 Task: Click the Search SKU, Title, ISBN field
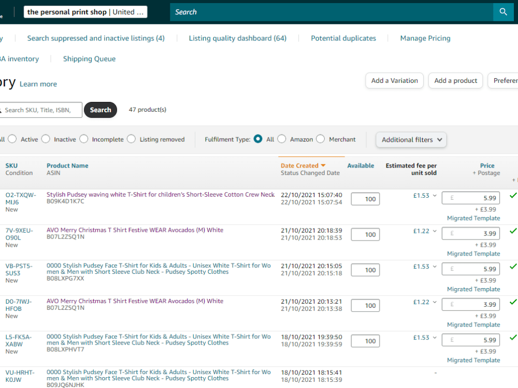click(40, 110)
